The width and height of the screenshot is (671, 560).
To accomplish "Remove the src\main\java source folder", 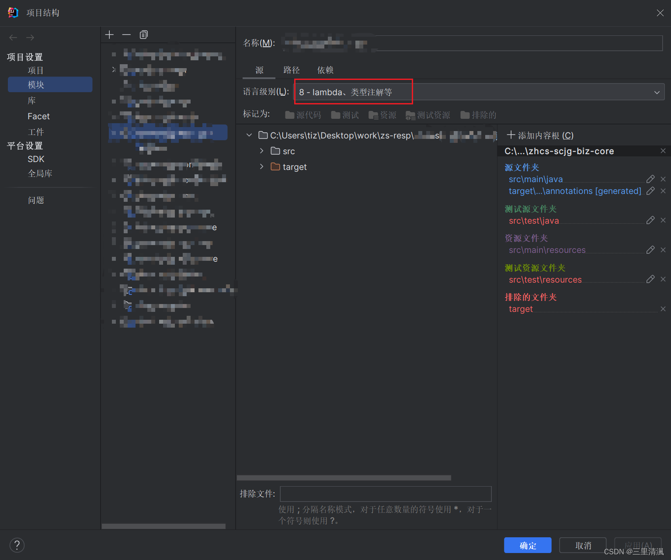I will click(663, 179).
